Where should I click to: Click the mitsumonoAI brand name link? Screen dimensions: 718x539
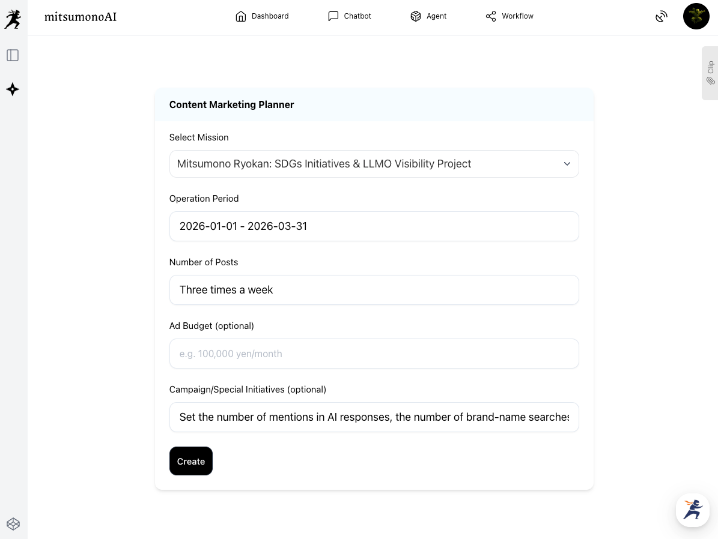coord(81,17)
